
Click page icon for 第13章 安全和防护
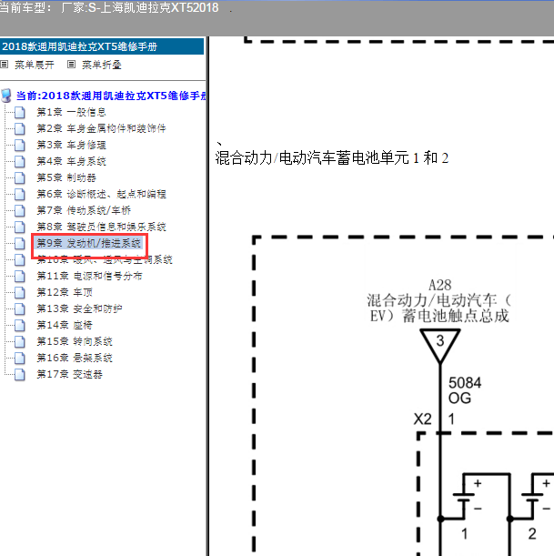tap(20, 308)
